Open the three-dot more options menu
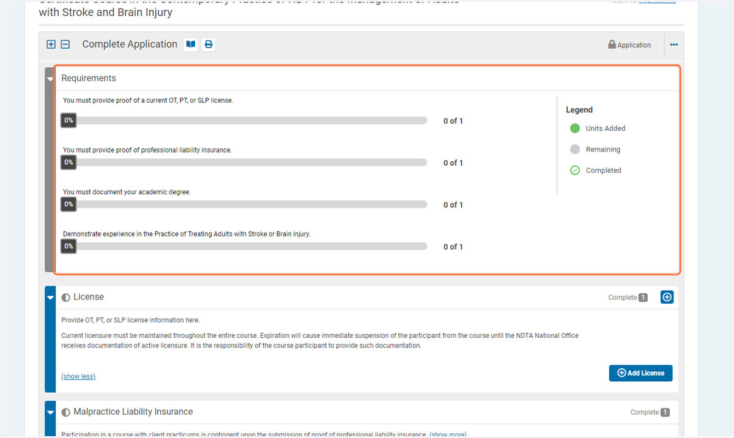This screenshot has width=734, height=438. (674, 45)
